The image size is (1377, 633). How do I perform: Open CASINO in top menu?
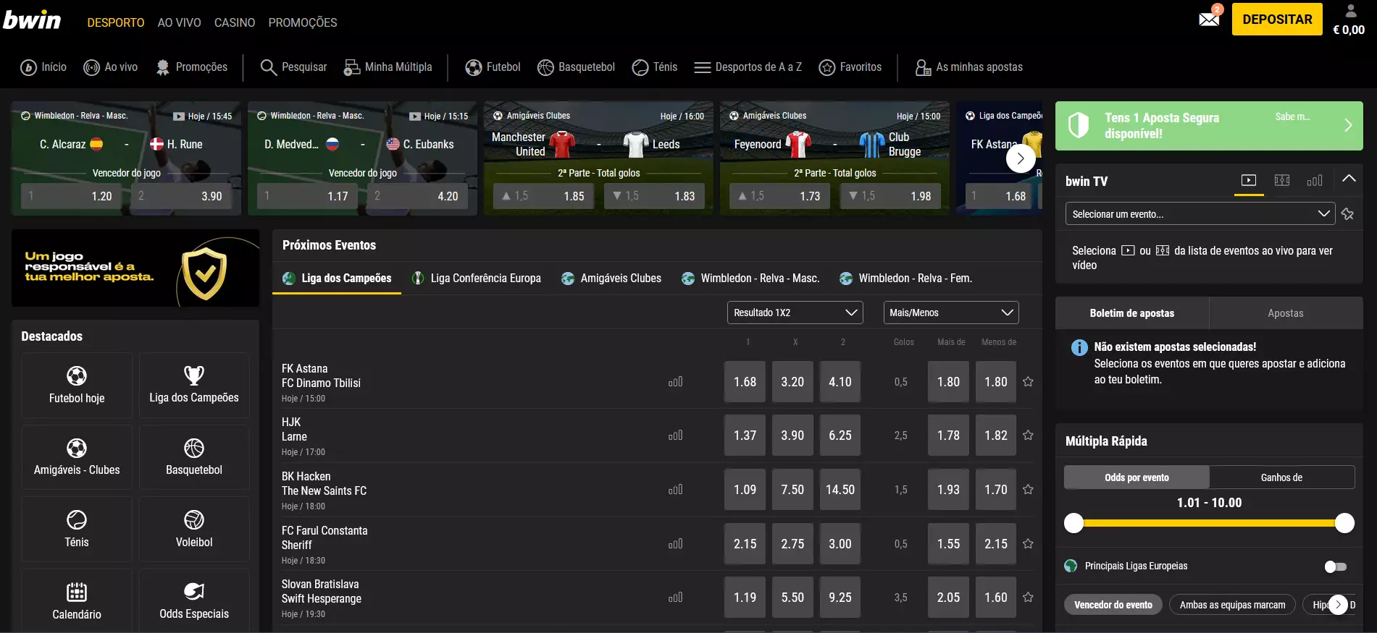[235, 22]
